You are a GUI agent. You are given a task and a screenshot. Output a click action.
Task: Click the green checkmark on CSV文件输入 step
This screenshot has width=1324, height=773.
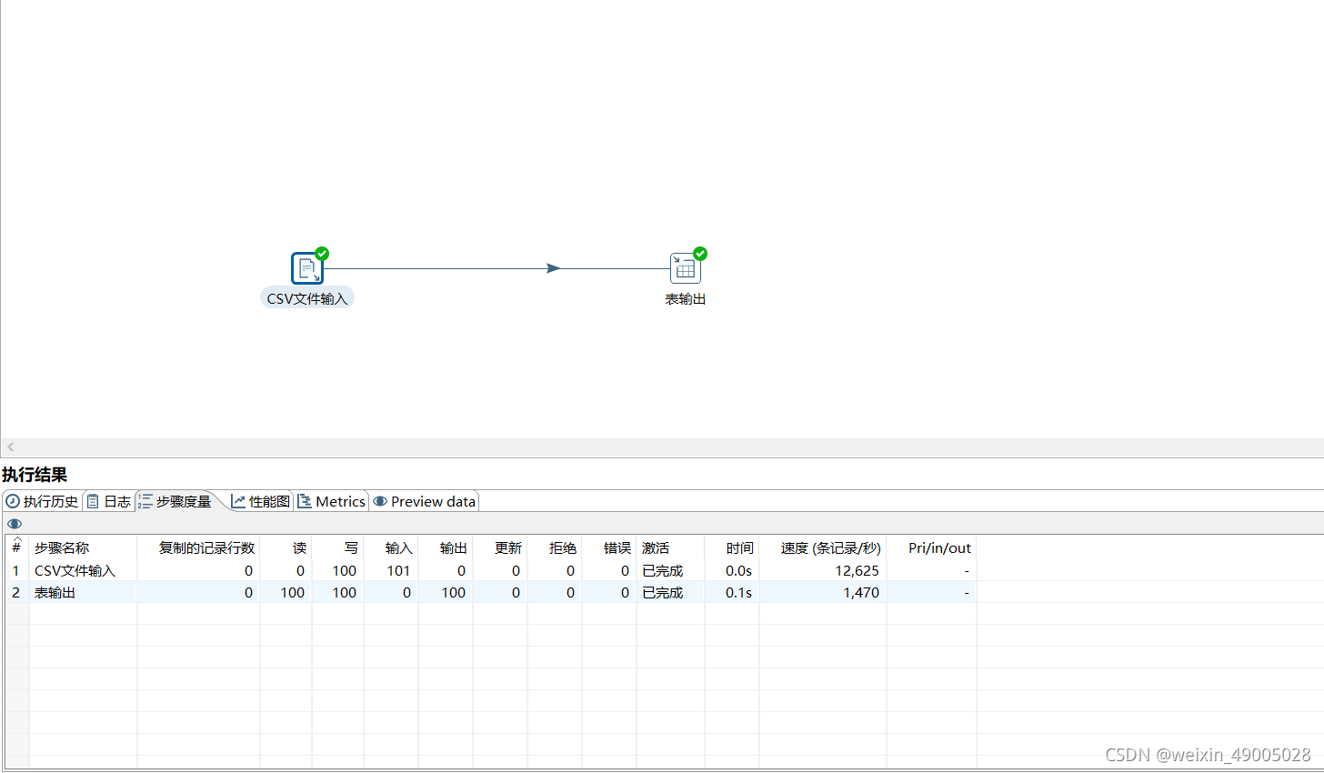pyautogui.click(x=322, y=254)
